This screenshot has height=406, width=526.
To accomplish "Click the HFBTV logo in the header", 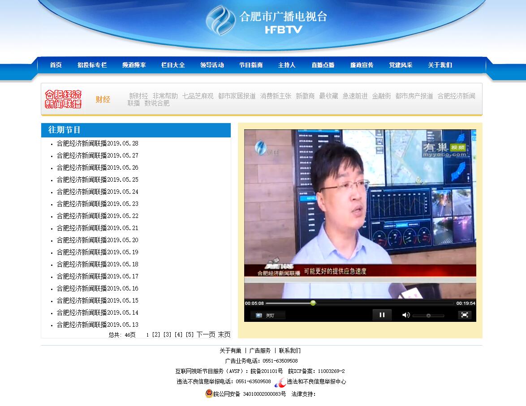I will 266,21.
